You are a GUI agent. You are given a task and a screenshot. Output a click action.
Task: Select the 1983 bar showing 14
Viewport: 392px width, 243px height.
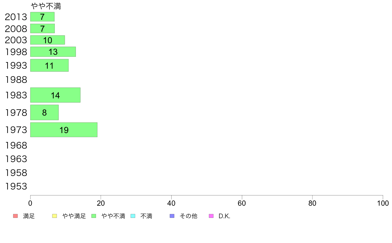pyautogui.click(x=55, y=95)
